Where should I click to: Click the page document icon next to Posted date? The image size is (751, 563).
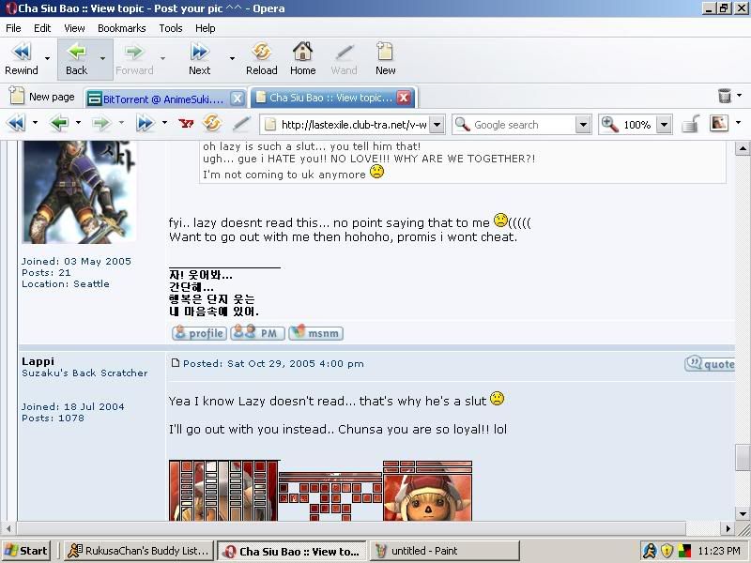pos(176,363)
